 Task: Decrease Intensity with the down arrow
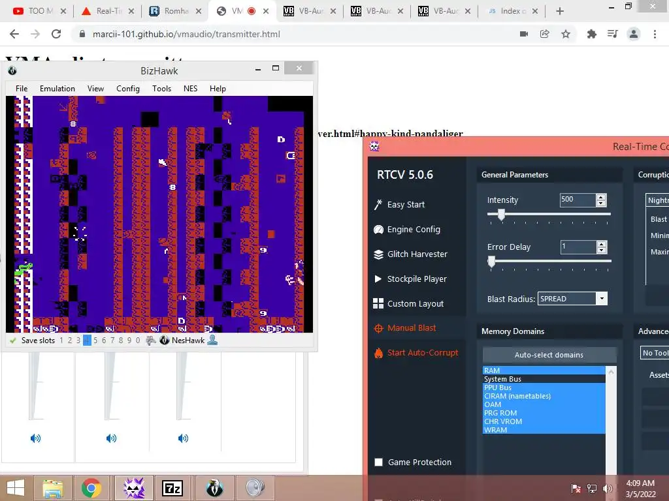coord(601,204)
